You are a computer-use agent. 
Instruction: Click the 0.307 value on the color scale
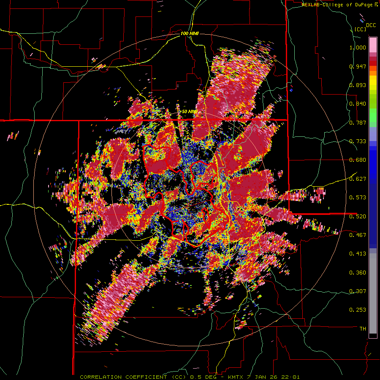pyautogui.click(x=358, y=291)
